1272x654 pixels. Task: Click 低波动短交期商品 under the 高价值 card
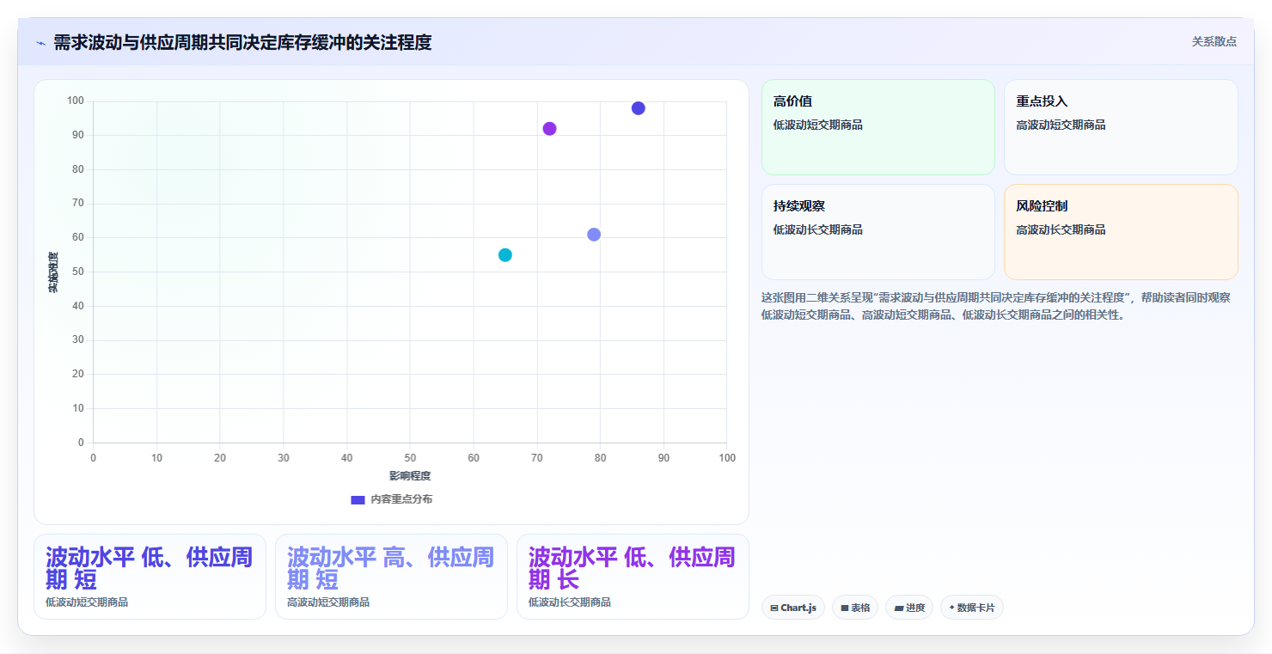click(x=818, y=125)
